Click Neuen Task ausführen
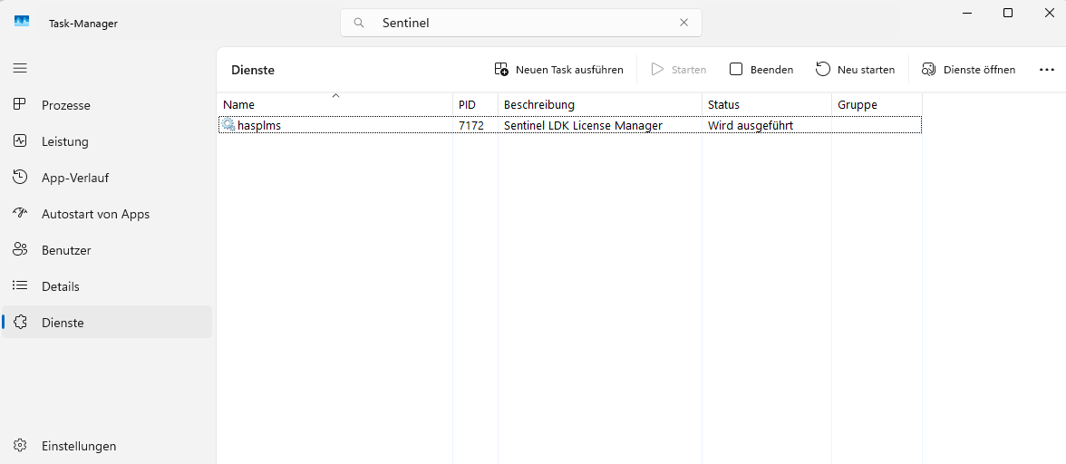The height and width of the screenshot is (464, 1066). 559,70
